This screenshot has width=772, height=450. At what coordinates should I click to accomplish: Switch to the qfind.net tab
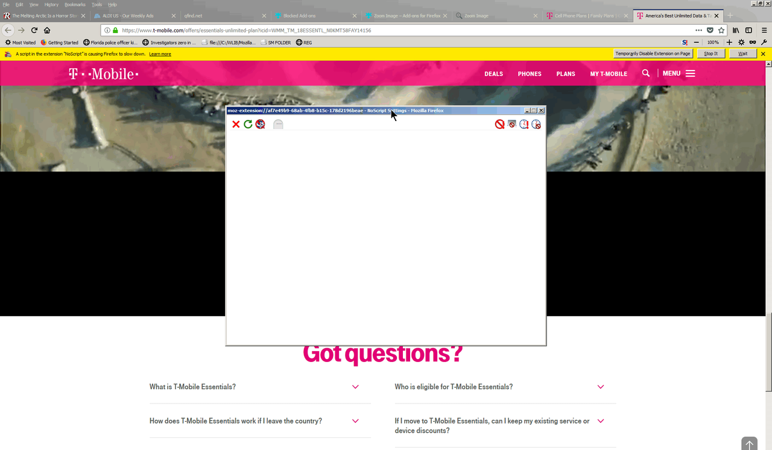[x=226, y=16]
